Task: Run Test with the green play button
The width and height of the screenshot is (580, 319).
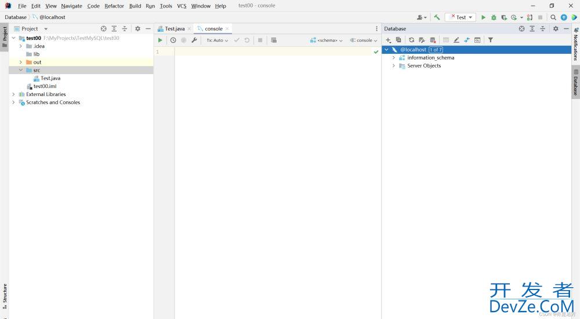Action: pos(483,17)
